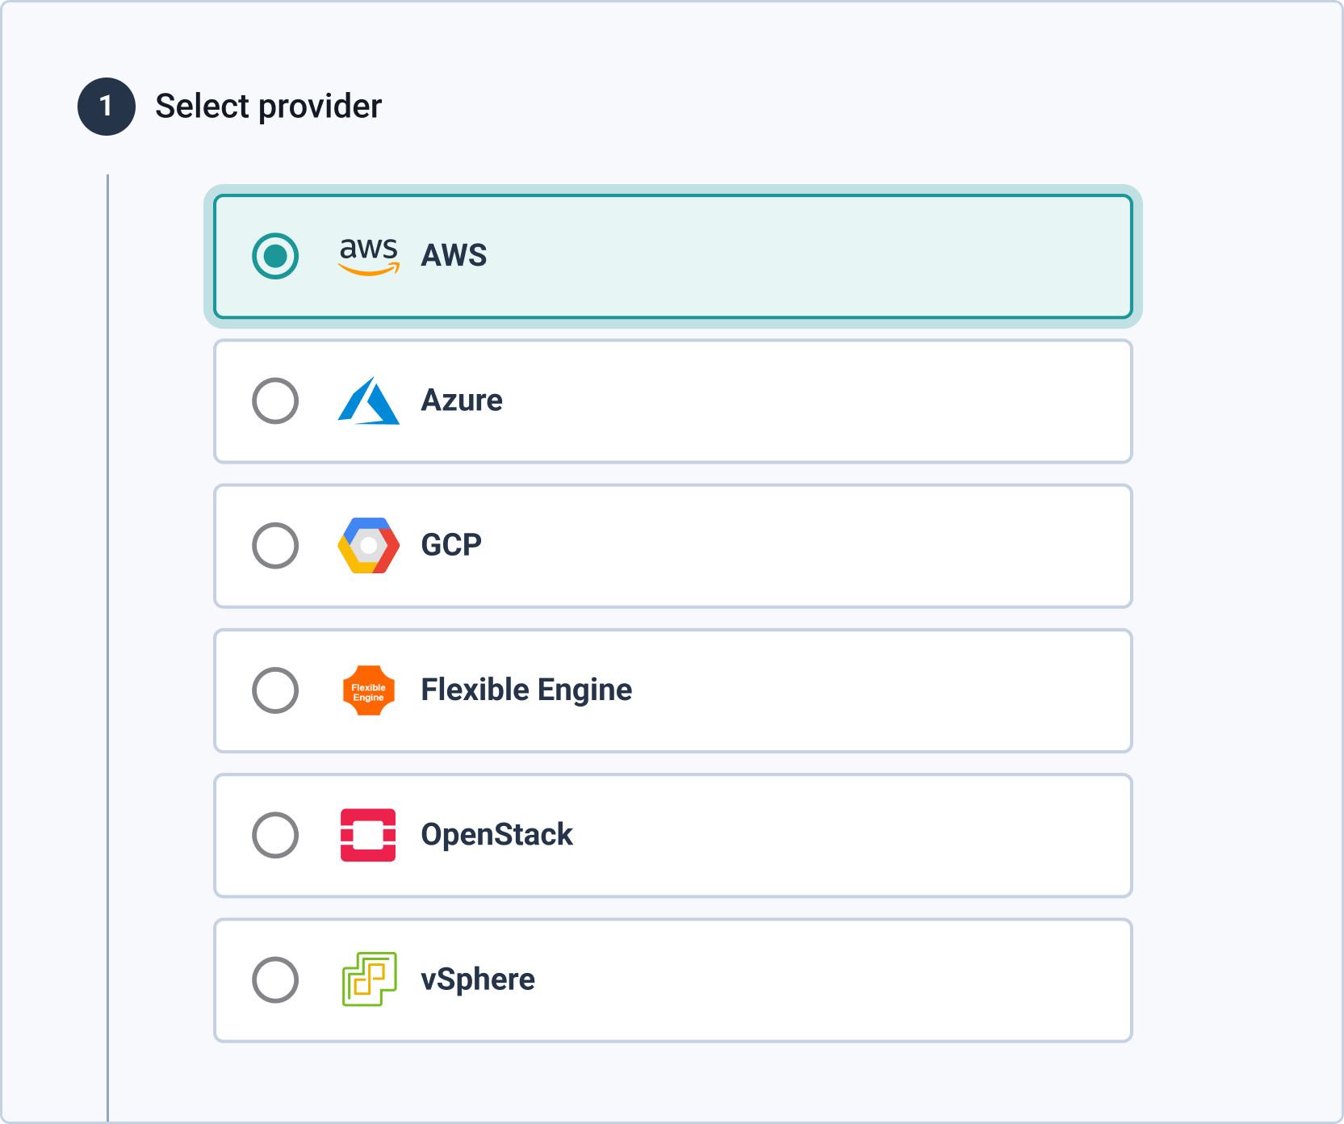The height and width of the screenshot is (1124, 1344).
Task: Choose the GCP radio button
Action: [x=275, y=546]
